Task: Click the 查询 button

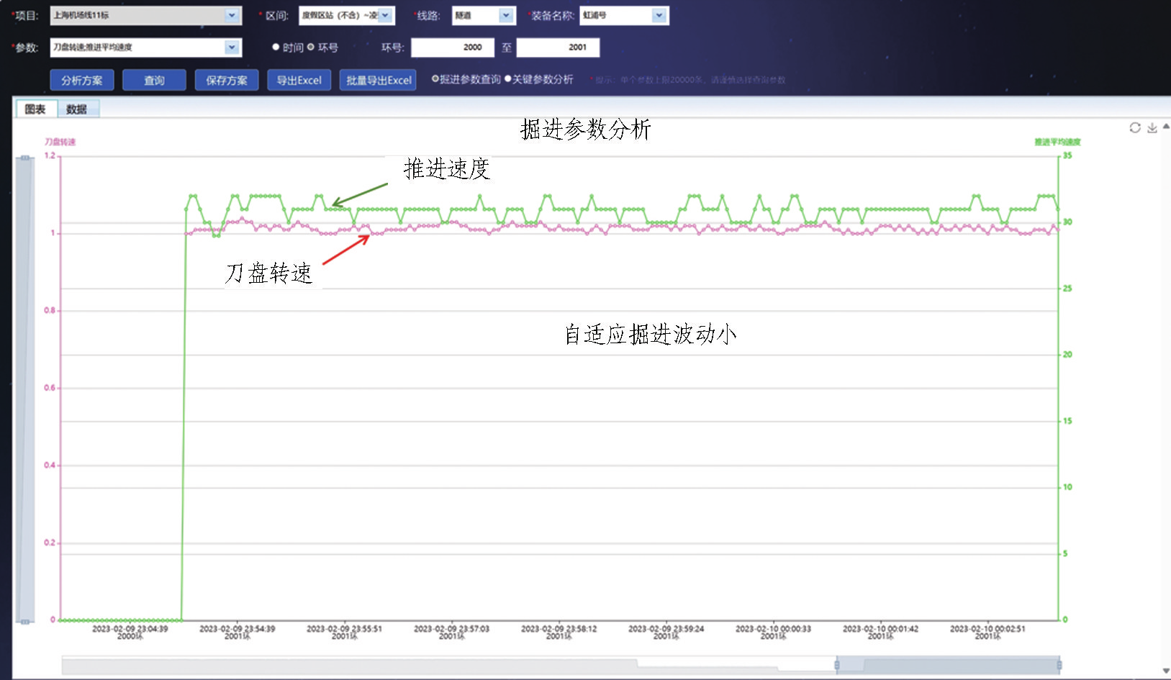Action: 154,81
